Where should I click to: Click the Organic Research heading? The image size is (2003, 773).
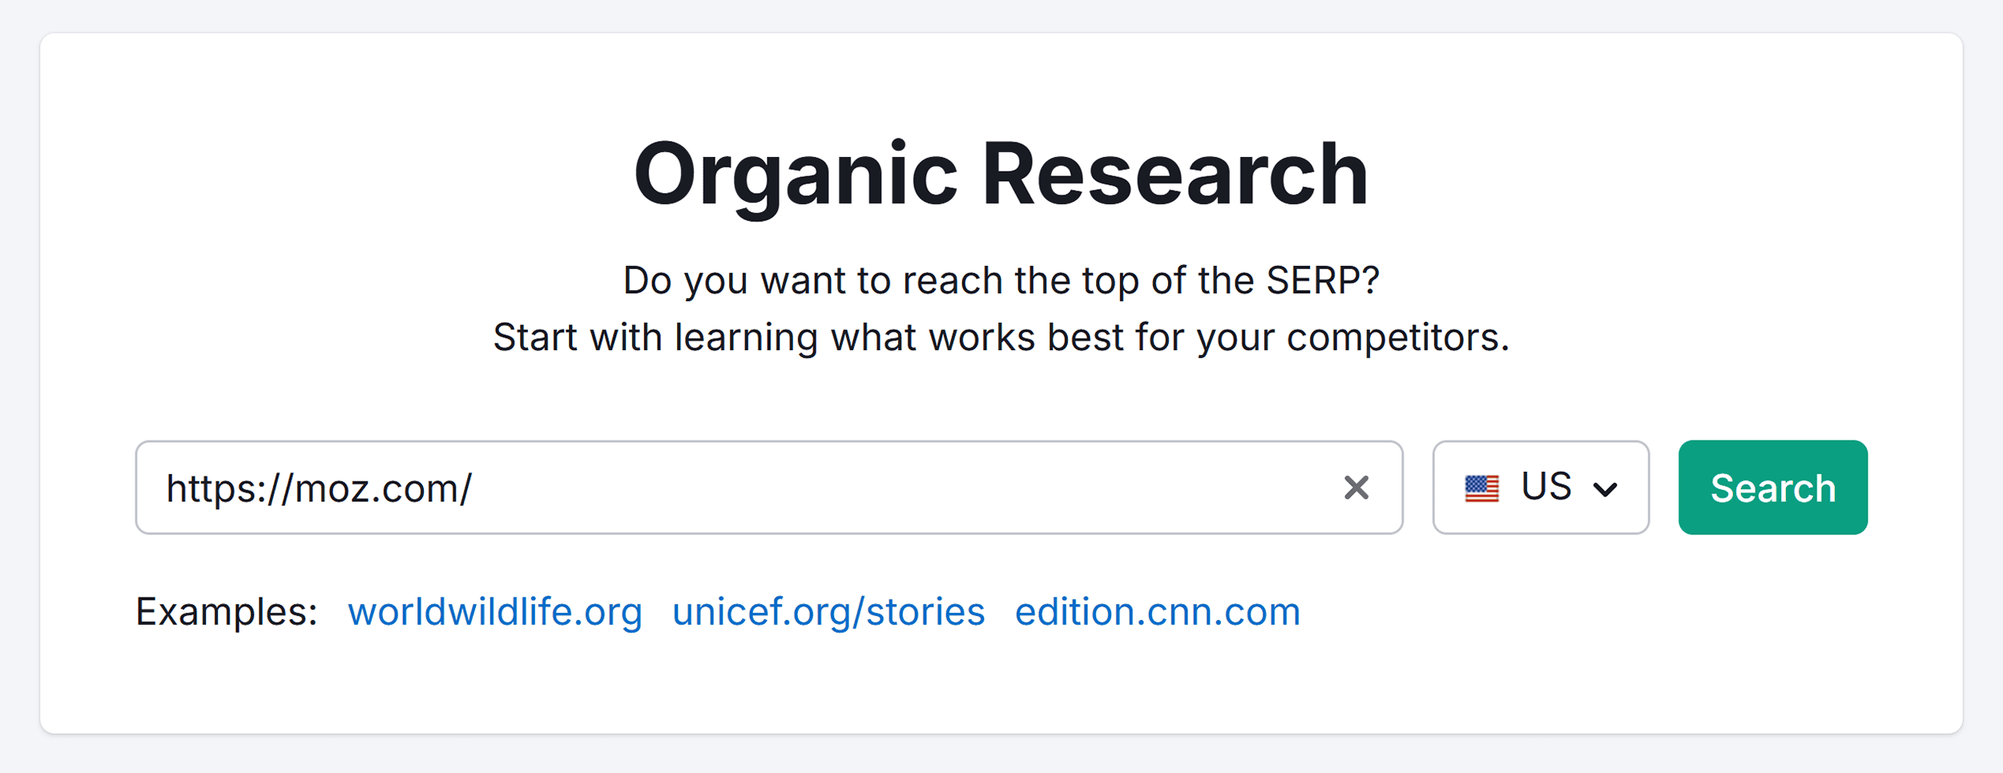pyautogui.click(x=1001, y=173)
